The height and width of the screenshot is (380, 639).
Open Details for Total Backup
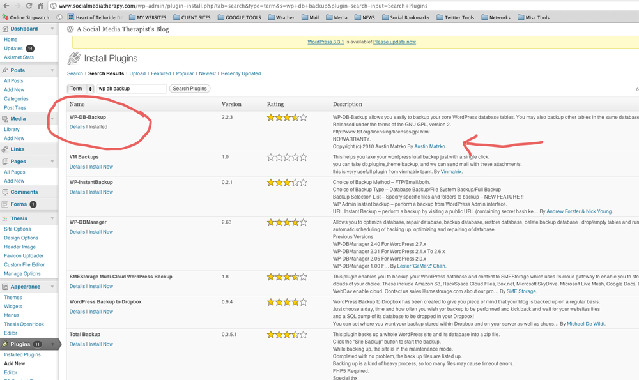click(77, 344)
